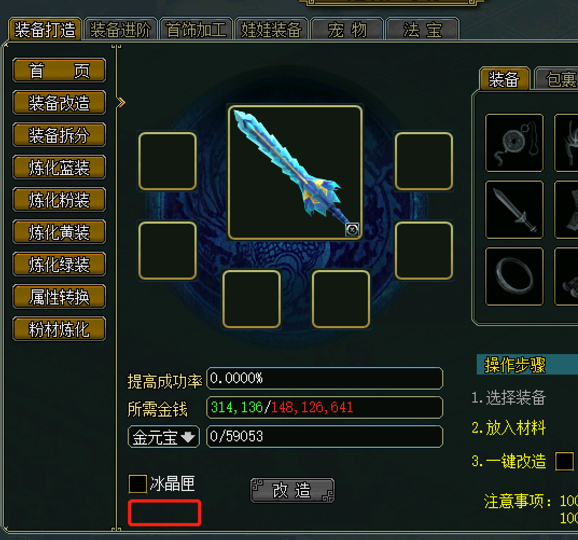Choose the ring equipment slot icon
The width and height of the screenshot is (578, 540).
coord(514,276)
